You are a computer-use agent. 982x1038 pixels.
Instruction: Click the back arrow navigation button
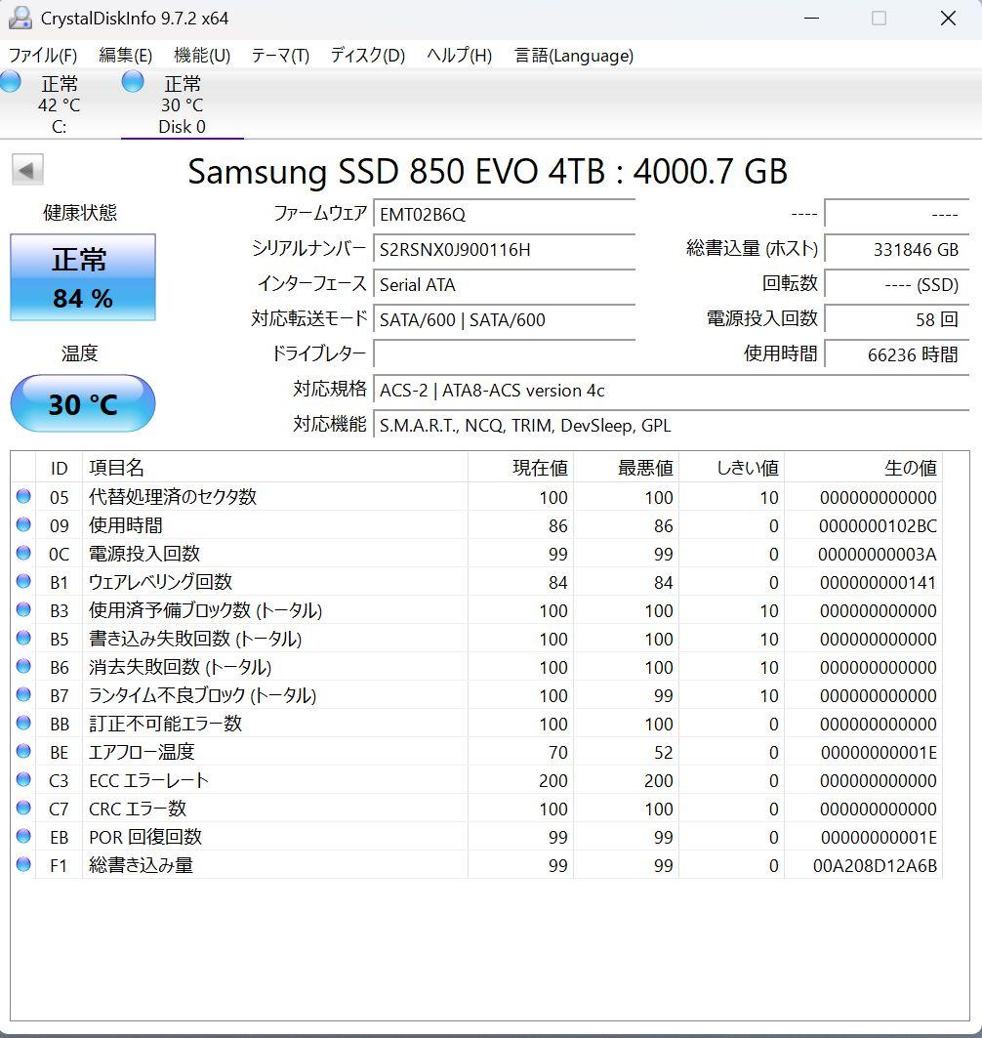coord(28,169)
